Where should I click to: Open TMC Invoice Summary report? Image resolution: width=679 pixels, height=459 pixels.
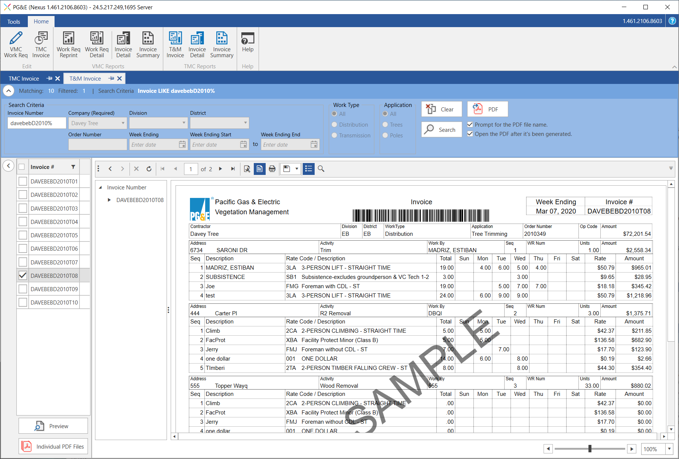tap(222, 44)
